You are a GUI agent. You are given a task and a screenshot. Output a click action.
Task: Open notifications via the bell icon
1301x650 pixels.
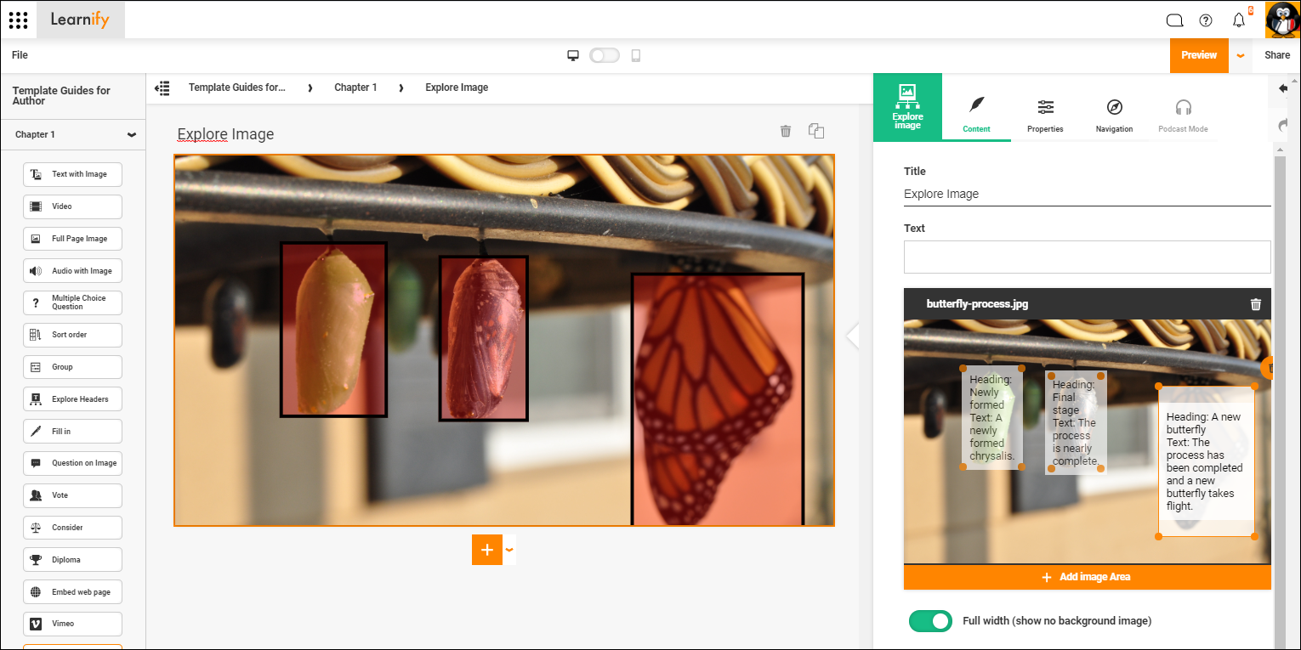(x=1238, y=20)
